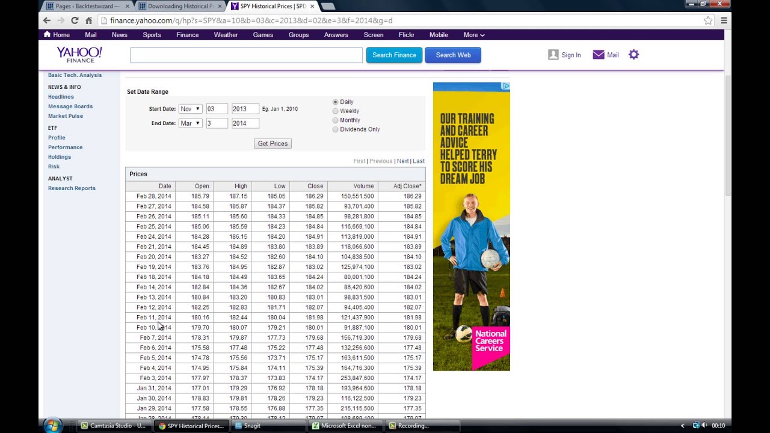Open the Performance sidebar link
770x433 pixels.
(66, 147)
